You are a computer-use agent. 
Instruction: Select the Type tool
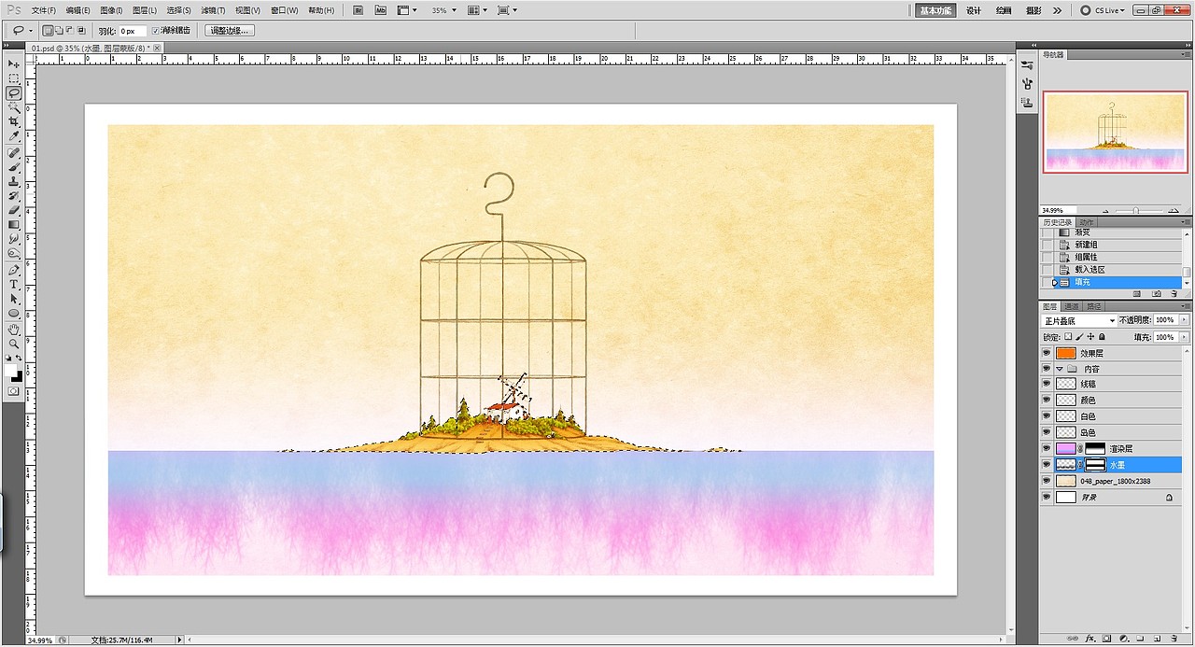click(14, 284)
